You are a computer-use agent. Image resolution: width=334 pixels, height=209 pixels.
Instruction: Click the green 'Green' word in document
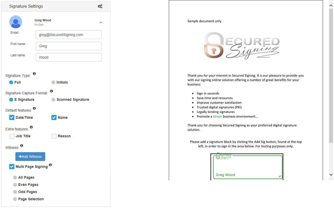[x=217, y=116]
